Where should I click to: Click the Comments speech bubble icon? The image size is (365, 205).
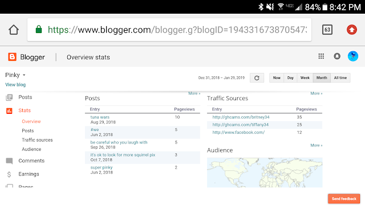[x=9, y=161]
